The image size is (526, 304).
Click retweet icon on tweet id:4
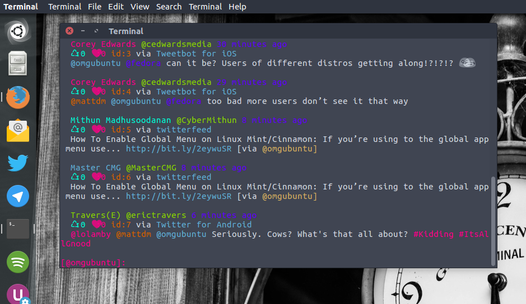pos(75,92)
